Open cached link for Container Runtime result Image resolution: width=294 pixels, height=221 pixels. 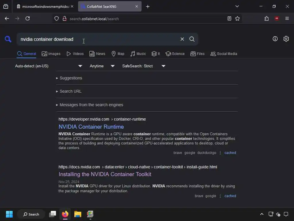[x=230, y=153]
